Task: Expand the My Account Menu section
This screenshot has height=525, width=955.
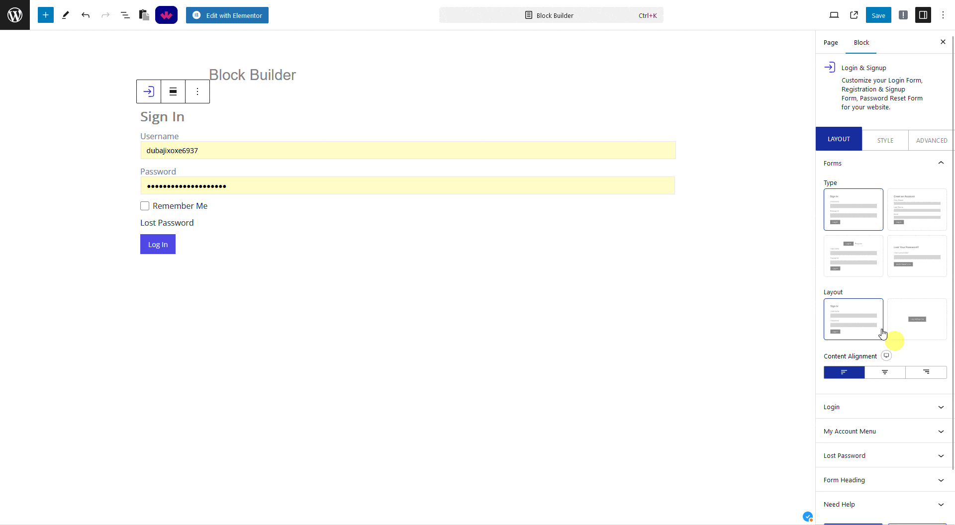Action: tap(883, 431)
